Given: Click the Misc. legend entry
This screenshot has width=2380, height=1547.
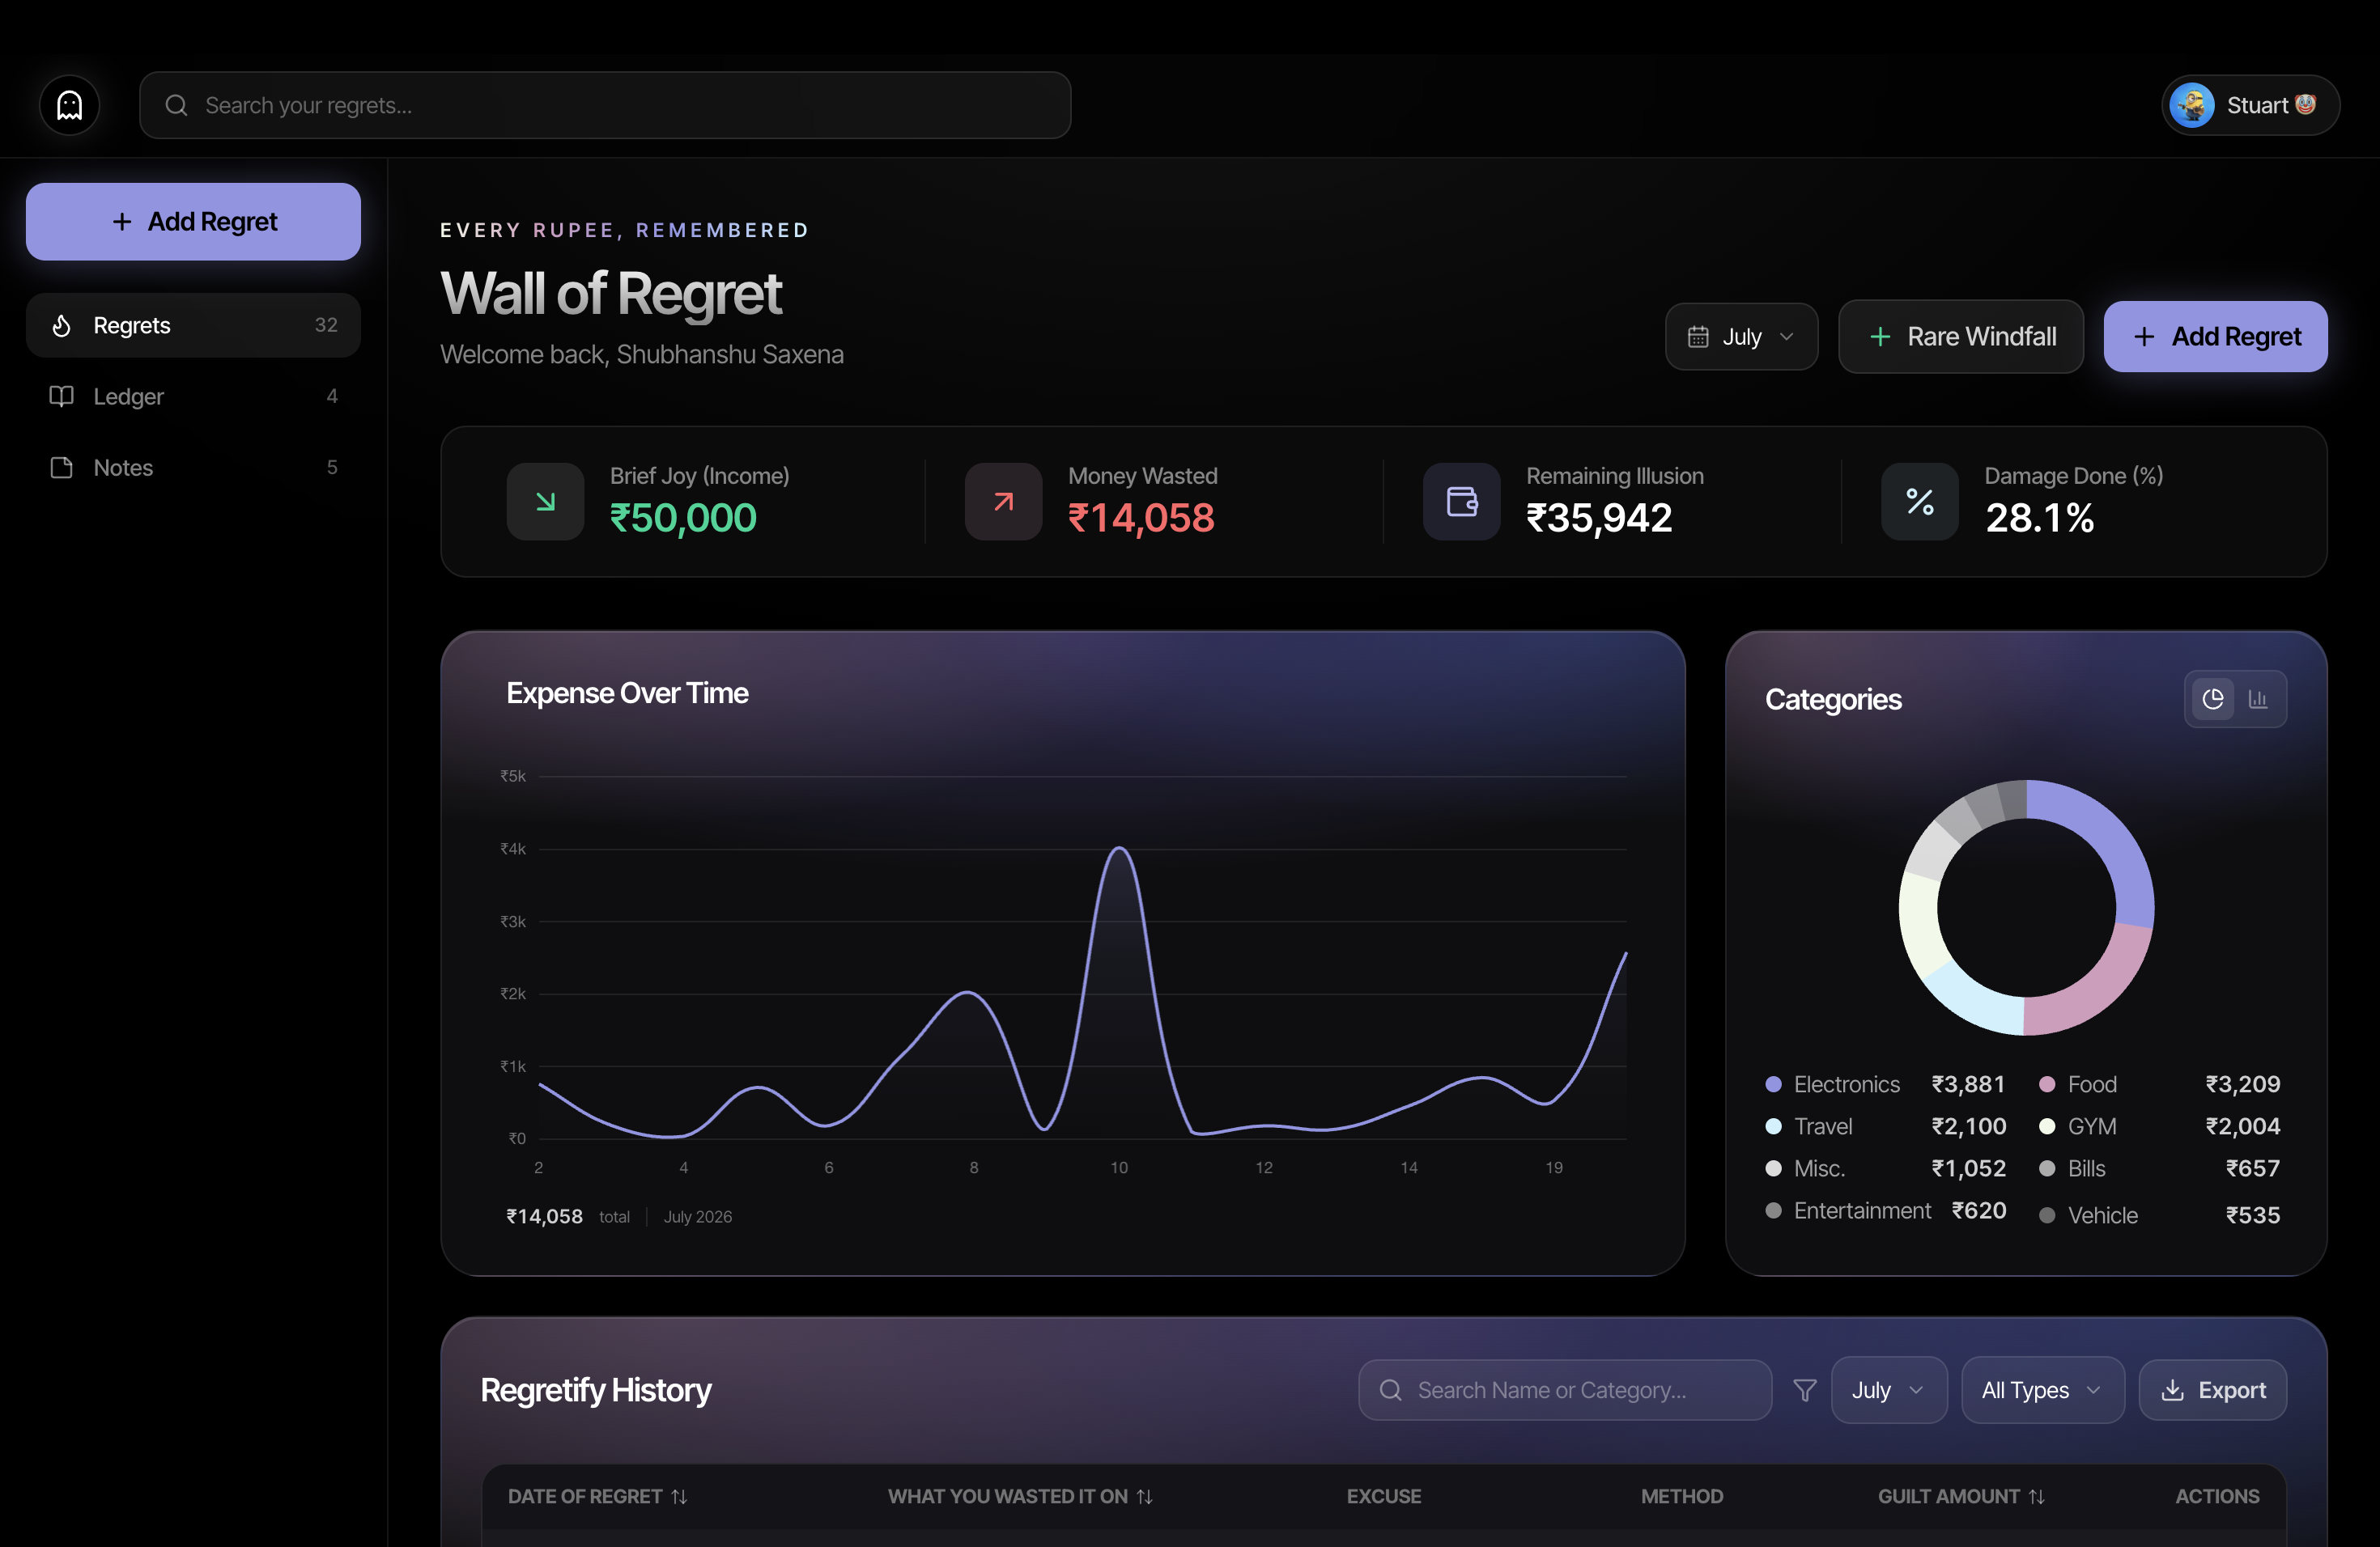Looking at the screenshot, I should pos(1885,1168).
